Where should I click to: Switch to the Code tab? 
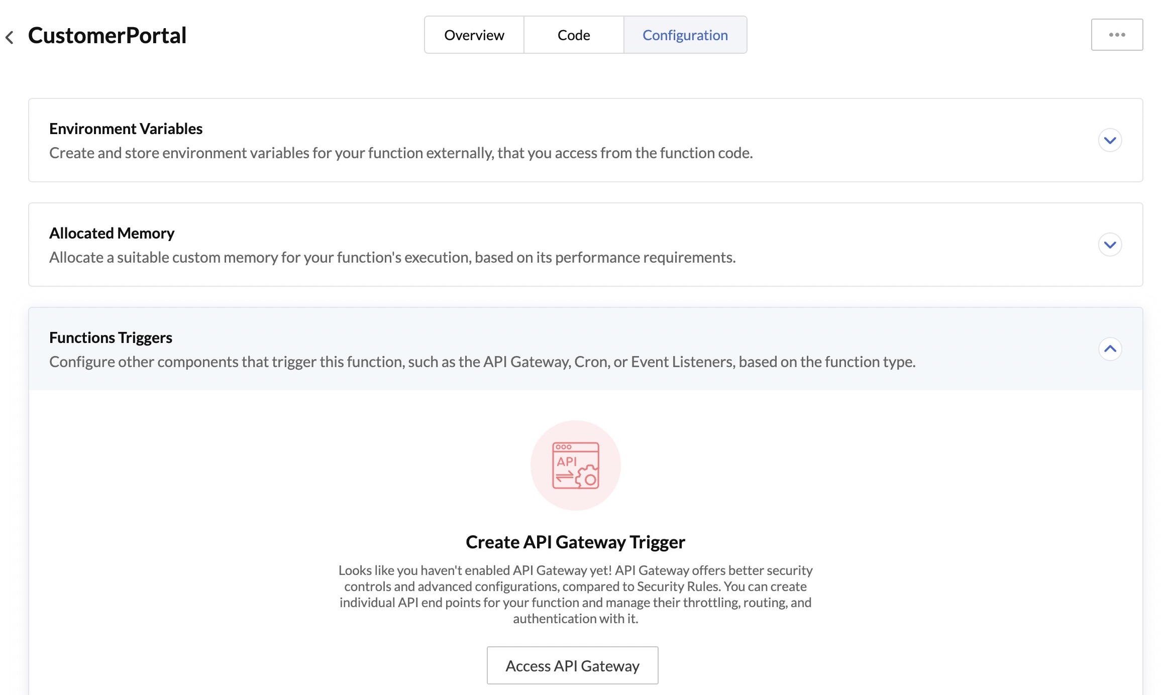[573, 35]
